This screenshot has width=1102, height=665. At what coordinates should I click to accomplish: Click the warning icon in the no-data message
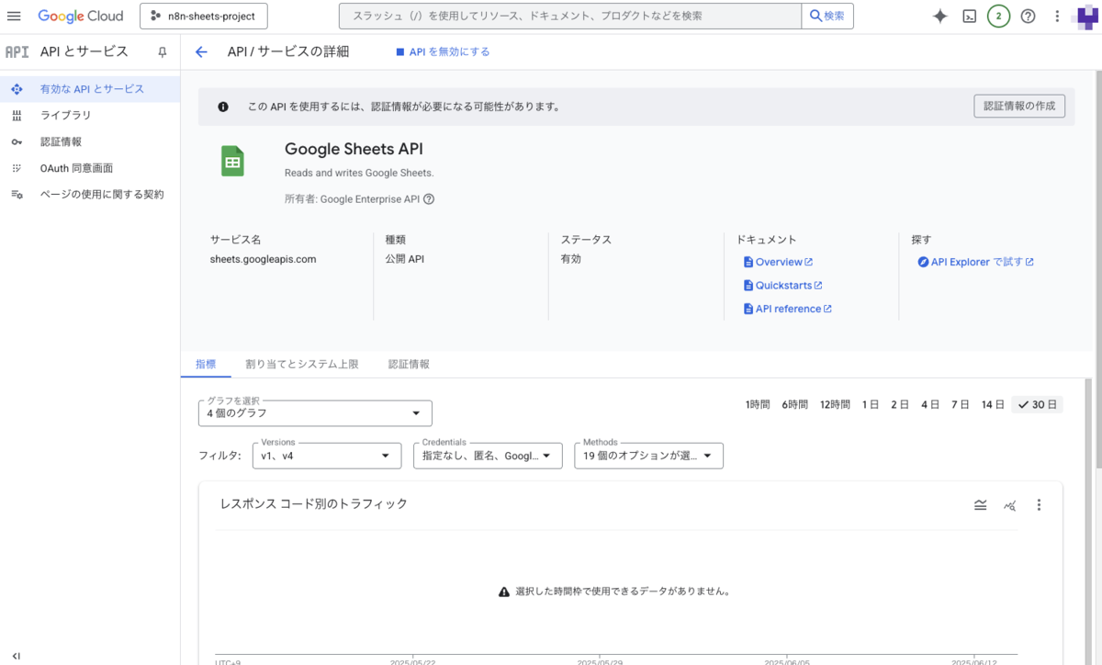(x=503, y=592)
